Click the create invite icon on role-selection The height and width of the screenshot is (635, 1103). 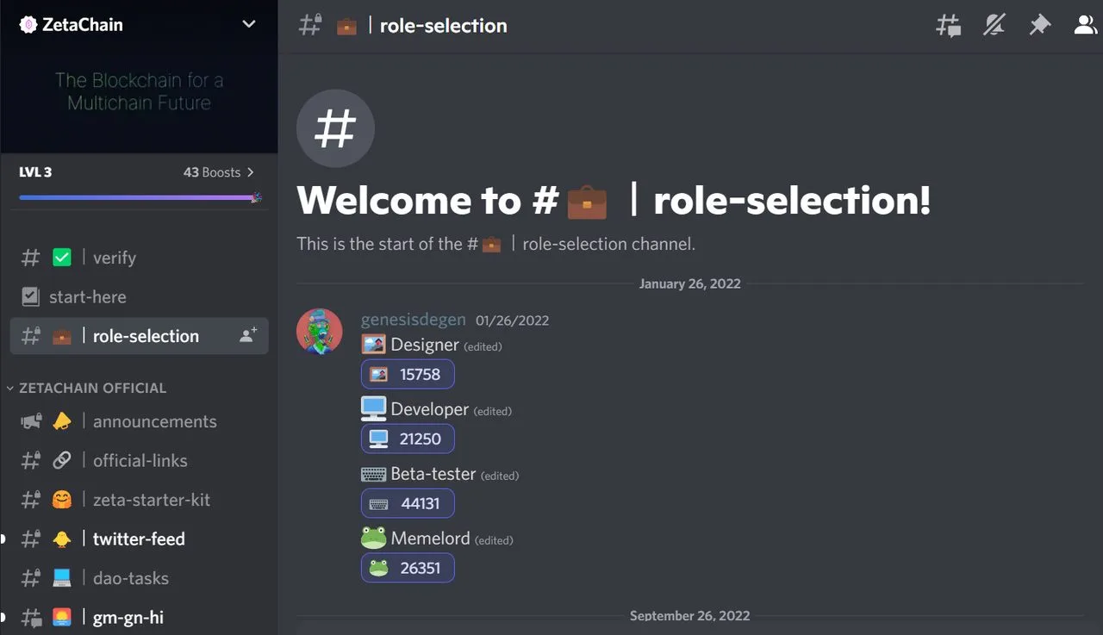(x=248, y=336)
